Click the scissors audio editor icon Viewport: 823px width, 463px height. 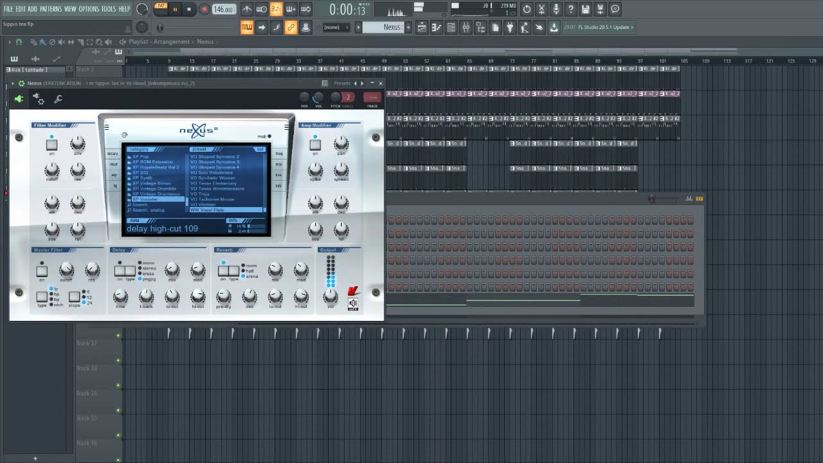pyautogui.click(x=541, y=9)
